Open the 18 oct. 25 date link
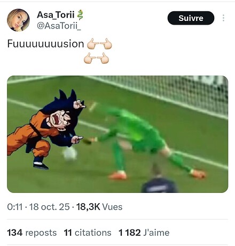Image resolution: width=235 pixels, height=246 pixels. (x=49, y=207)
